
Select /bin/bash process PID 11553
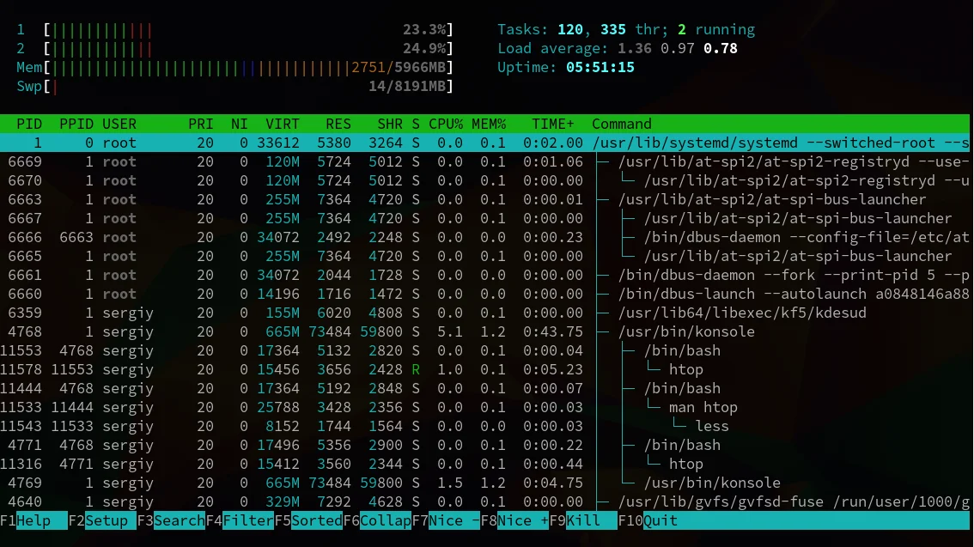coord(484,350)
